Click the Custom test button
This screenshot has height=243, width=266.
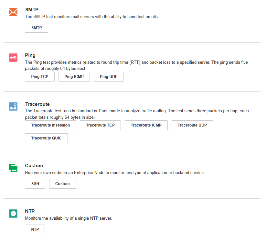(x=62, y=184)
